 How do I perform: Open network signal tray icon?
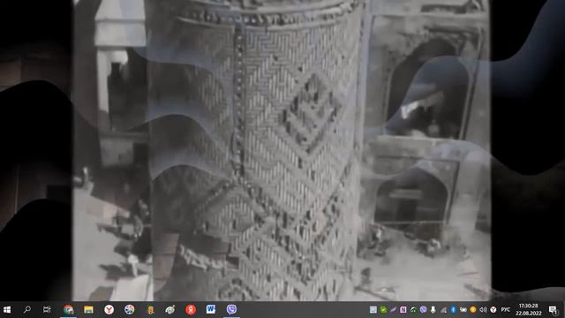[443, 310]
